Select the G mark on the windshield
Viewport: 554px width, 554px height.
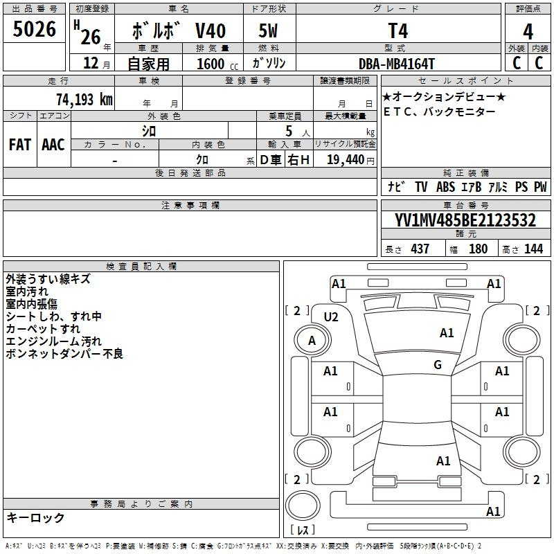pos(438,365)
